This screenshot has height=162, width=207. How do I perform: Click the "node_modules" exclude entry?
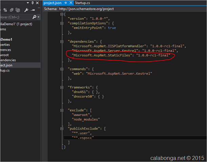click(86, 119)
